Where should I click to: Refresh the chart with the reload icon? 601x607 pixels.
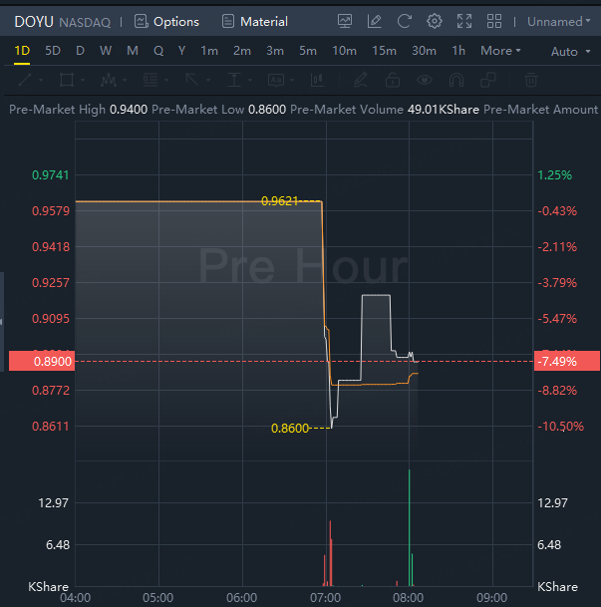(x=404, y=21)
